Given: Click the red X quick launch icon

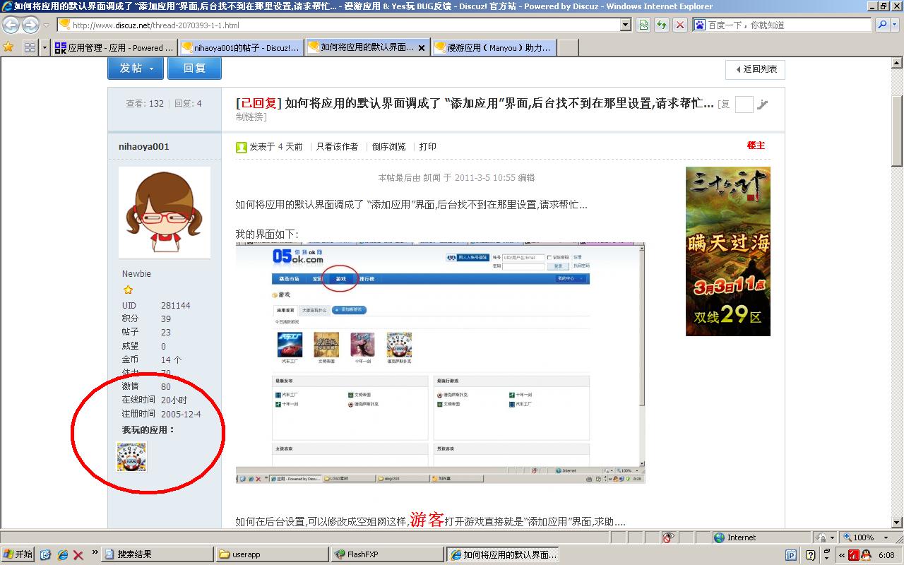Looking at the screenshot, I should point(78,555).
